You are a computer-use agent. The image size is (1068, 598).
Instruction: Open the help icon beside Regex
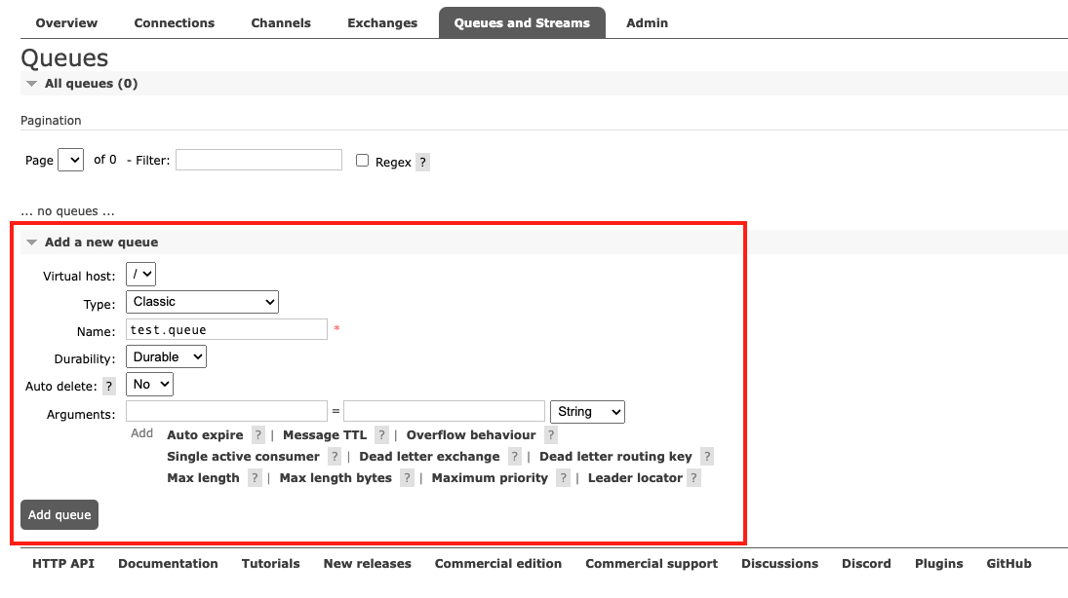422,163
